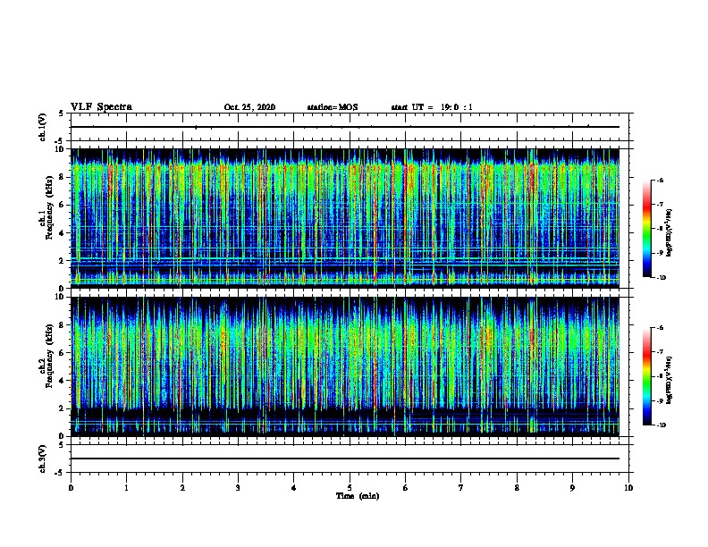Click the "0" tick on time axis
The width and height of the screenshot is (708, 547).
click(x=71, y=488)
